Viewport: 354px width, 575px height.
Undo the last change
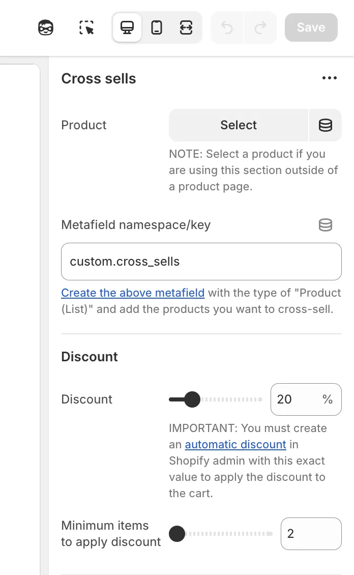coord(227,27)
